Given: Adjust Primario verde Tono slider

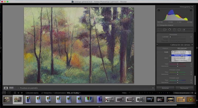Looking at the screenshot, I should 178,72.
